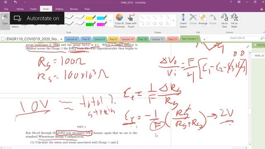Select the cyan highlighter pen
265x149 pixels.
pyautogui.click(x=101, y=17)
